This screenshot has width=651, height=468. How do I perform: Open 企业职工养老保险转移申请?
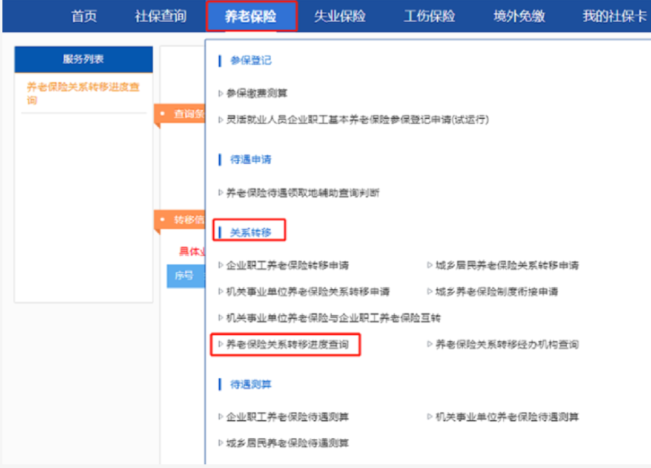287,266
